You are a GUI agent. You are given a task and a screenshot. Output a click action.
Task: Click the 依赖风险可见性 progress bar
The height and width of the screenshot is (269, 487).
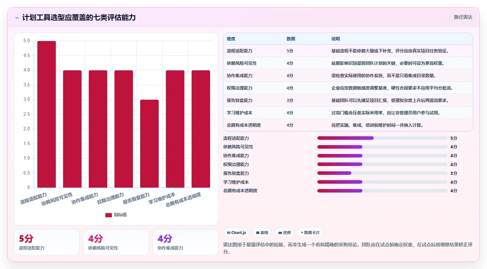[x=382, y=147]
